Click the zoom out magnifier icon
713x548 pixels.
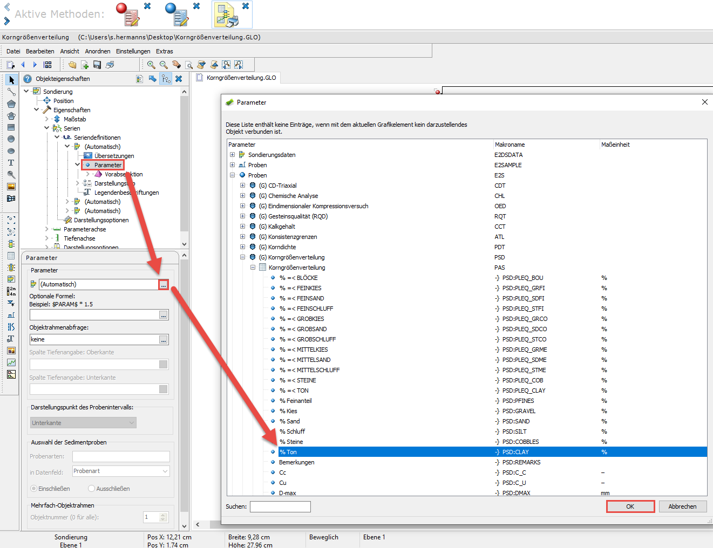tap(164, 65)
